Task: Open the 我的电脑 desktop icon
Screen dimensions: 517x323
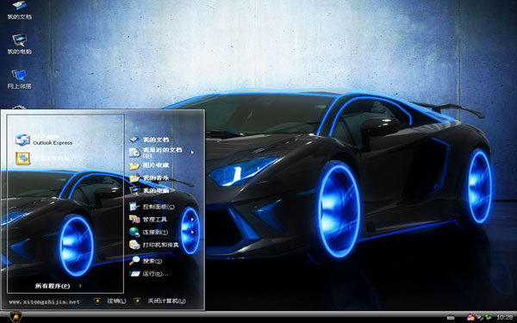Action: pos(20,44)
